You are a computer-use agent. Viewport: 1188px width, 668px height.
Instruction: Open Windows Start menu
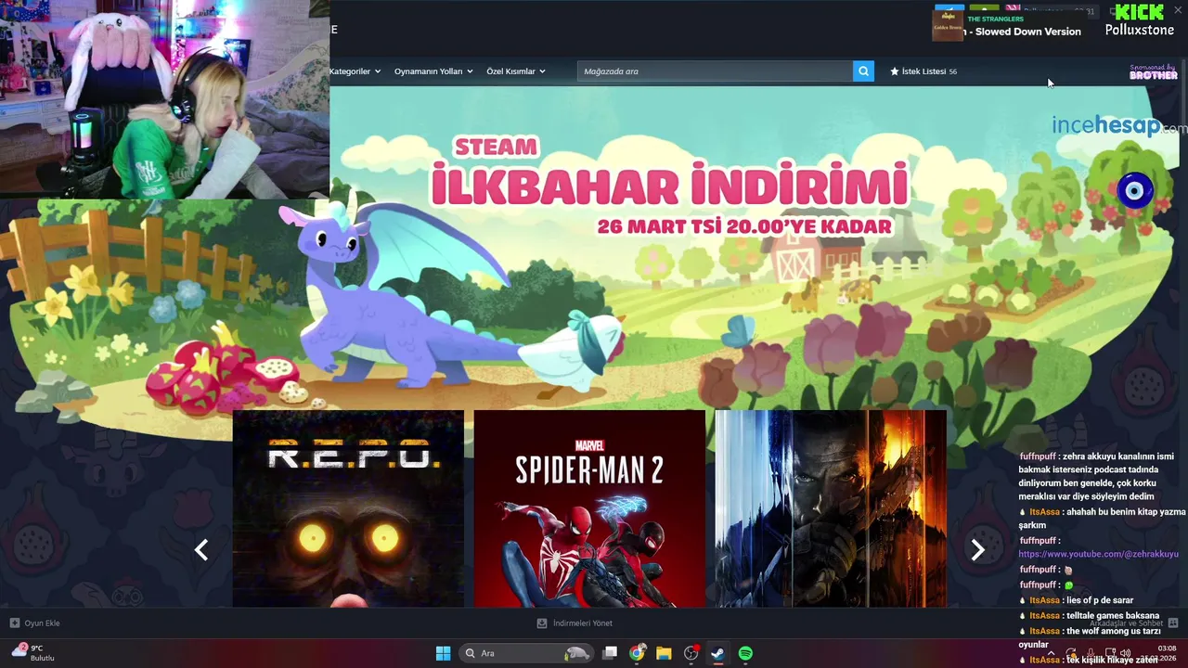443,653
